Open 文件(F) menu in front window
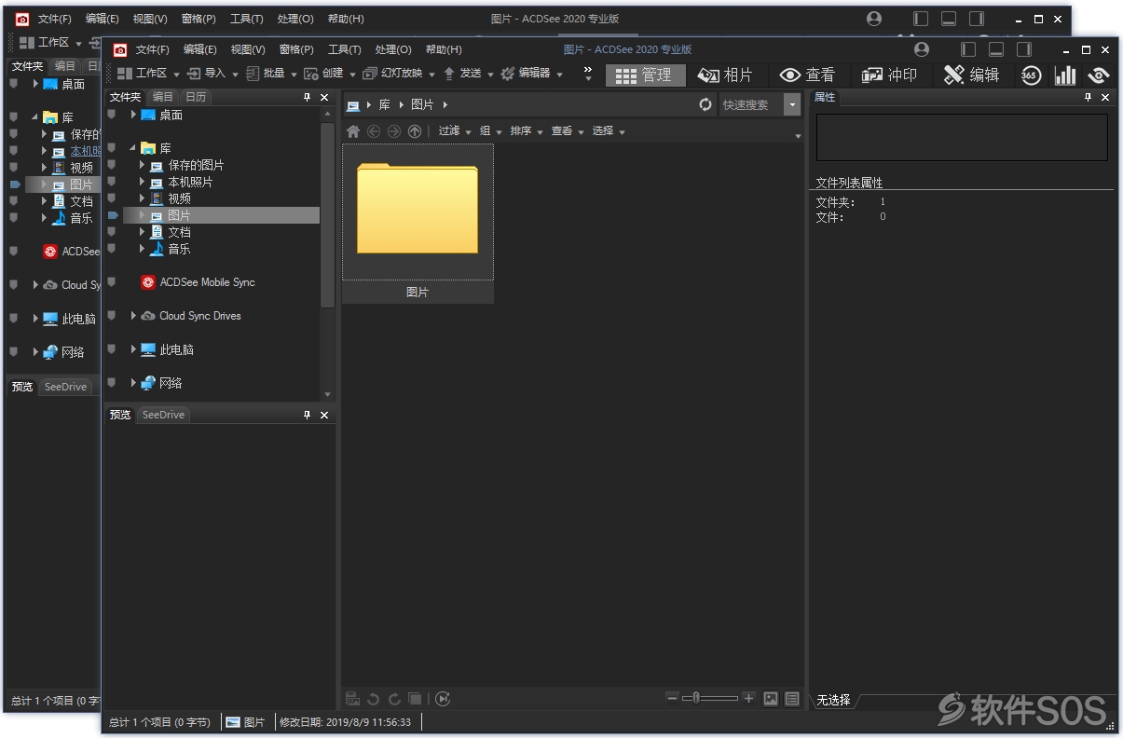Image resolution: width=1123 pixels, height=738 pixels. pyautogui.click(x=153, y=49)
